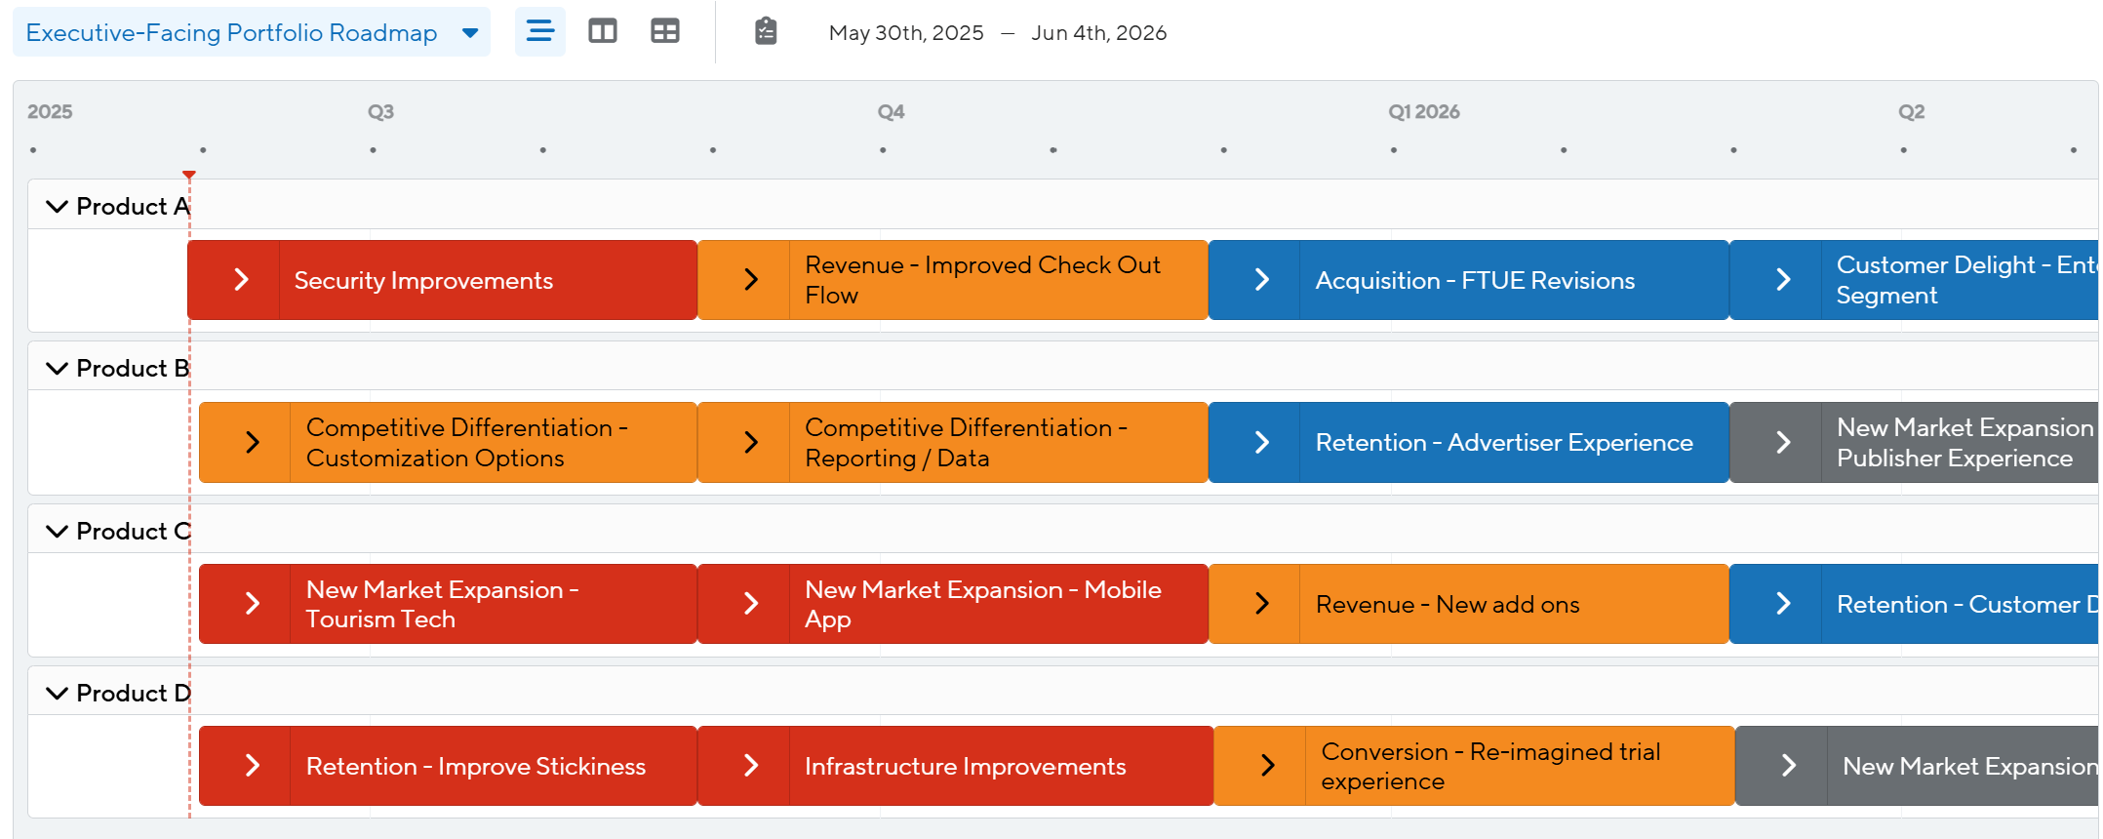Click the May 30th, 2025 start date
The height and width of the screenshot is (839, 2103).
coord(905,33)
